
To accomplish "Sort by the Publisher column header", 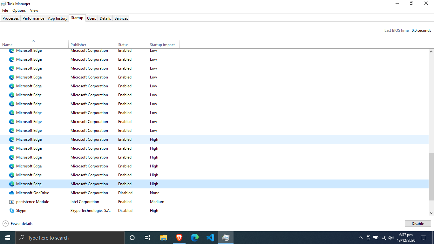I will (x=92, y=45).
